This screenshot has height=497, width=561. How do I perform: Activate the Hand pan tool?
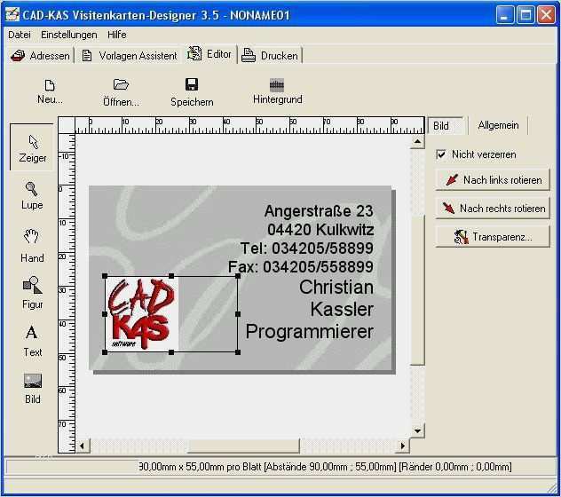tap(32, 246)
